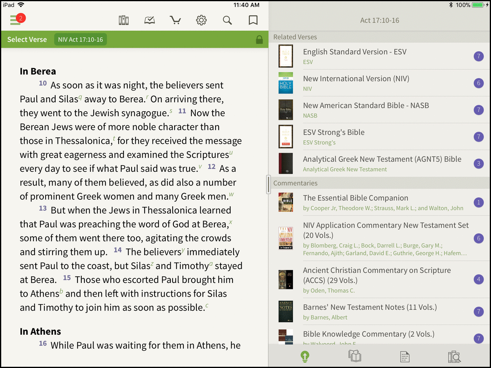Tap the NIV Holy Bible cover thumbnail
The height and width of the screenshot is (368, 491).
coord(286,83)
